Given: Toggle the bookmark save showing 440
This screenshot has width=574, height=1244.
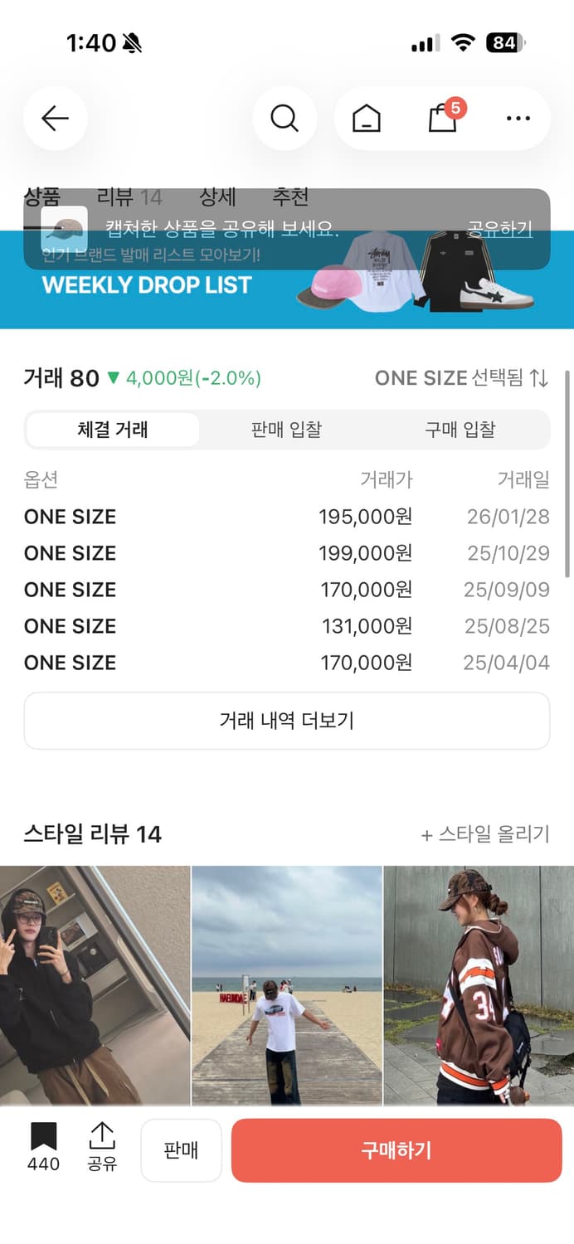Looking at the screenshot, I should coord(42,1149).
